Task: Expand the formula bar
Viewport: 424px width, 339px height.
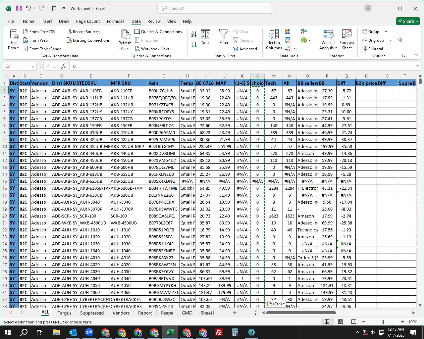Action: [417, 66]
